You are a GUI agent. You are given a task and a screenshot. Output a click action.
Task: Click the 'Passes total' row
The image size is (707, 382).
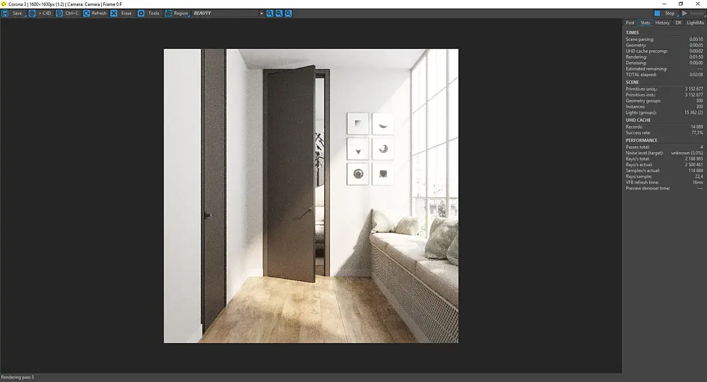click(664, 147)
